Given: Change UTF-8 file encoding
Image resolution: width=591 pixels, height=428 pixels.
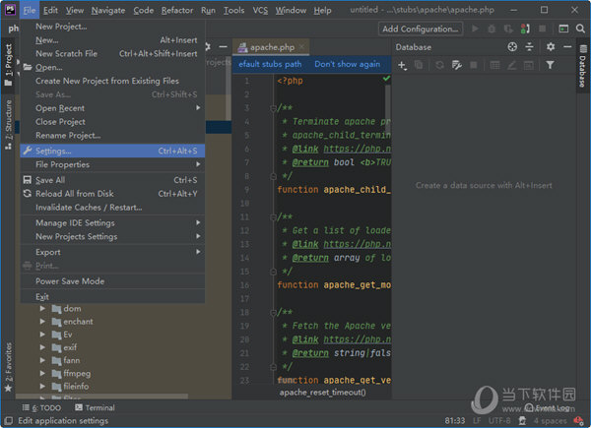Looking at the screenshot, I should (499, 420).
